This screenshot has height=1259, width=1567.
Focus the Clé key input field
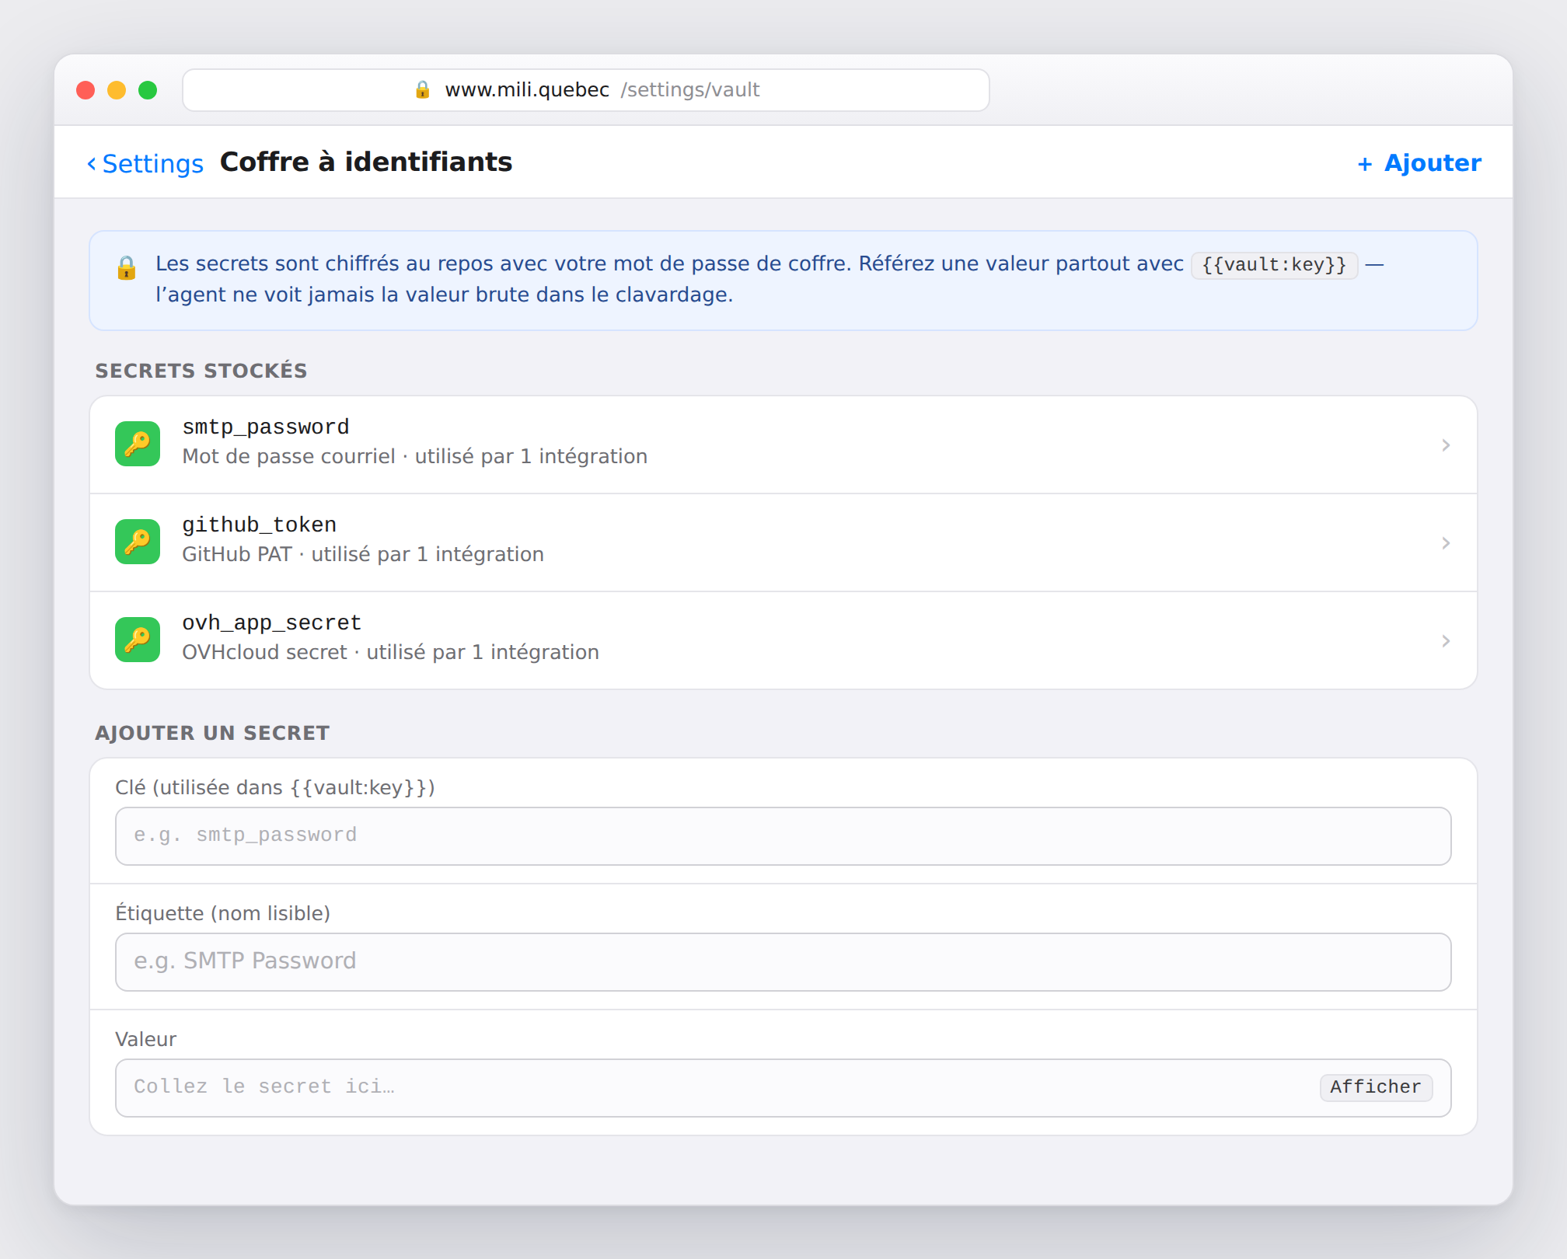click(783, 835)
